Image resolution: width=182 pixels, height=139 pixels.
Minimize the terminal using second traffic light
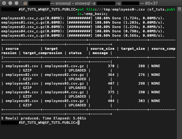pyautogui.click(x=10, y=3)
